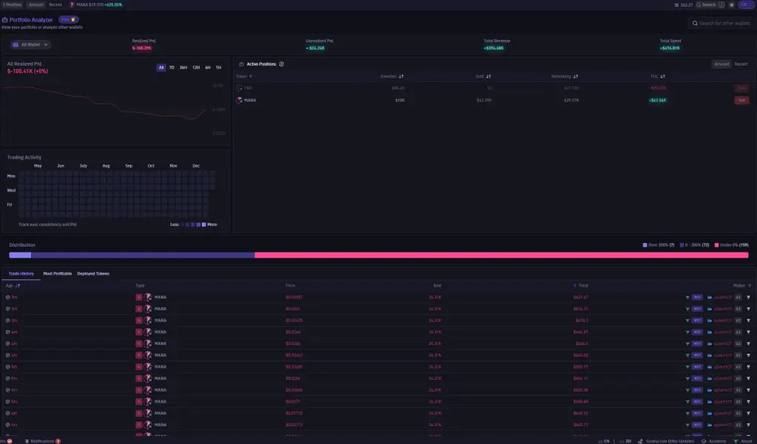Filter by maker in first trade row
757x444 pixels.
(x=748, y=297)
